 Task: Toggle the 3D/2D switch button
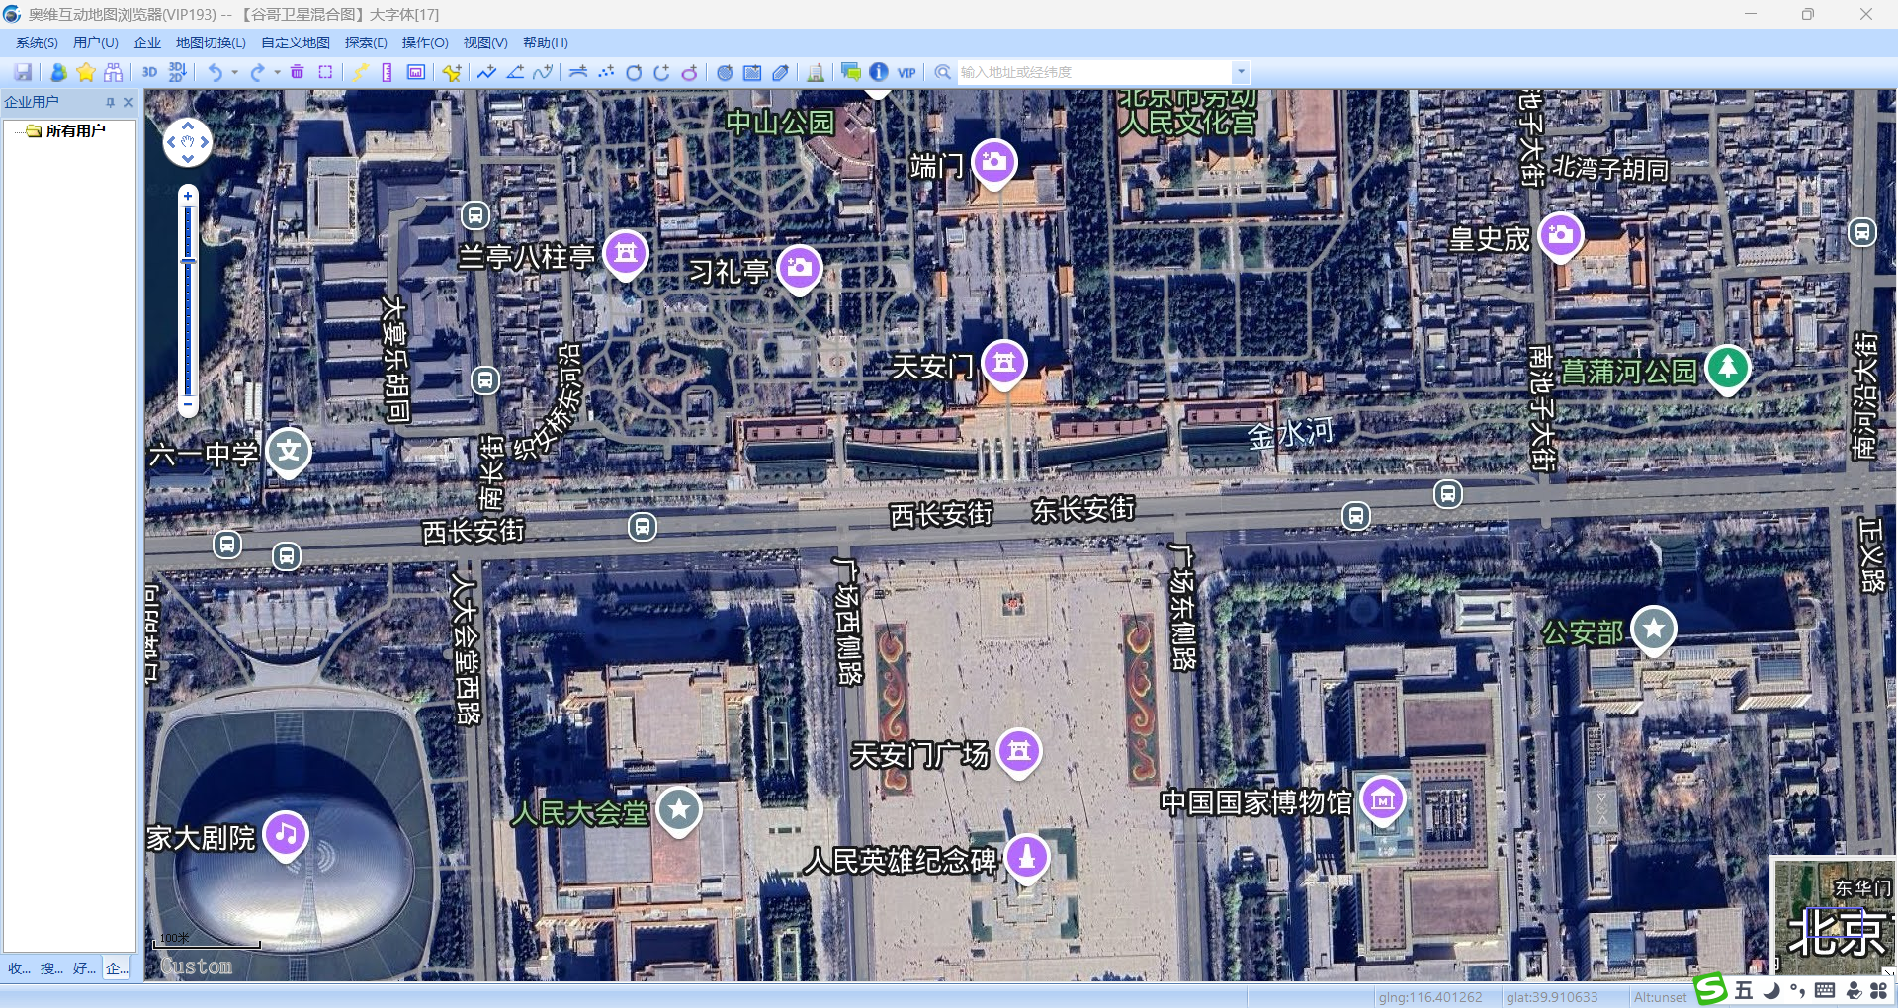177,72
